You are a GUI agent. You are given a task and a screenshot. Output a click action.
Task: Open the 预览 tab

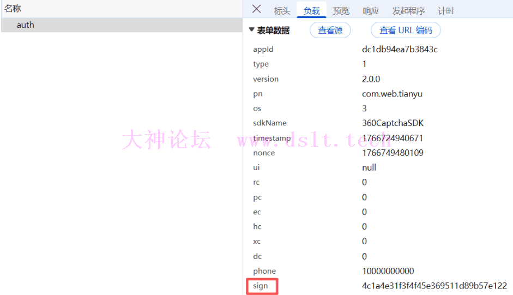(341, 11)
